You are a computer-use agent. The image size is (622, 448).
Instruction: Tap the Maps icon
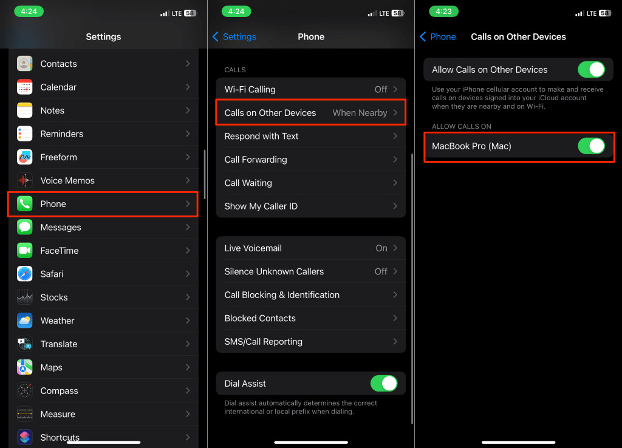[24, 367]
